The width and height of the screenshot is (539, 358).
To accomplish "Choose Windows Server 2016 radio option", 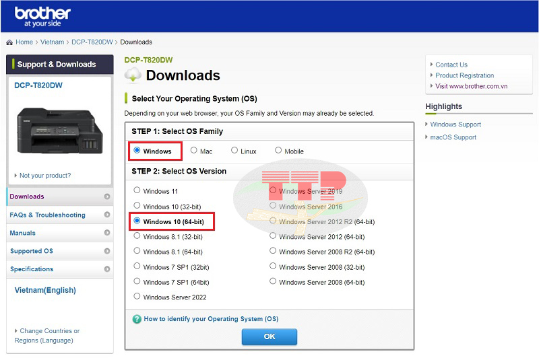I will pos(273,206).
